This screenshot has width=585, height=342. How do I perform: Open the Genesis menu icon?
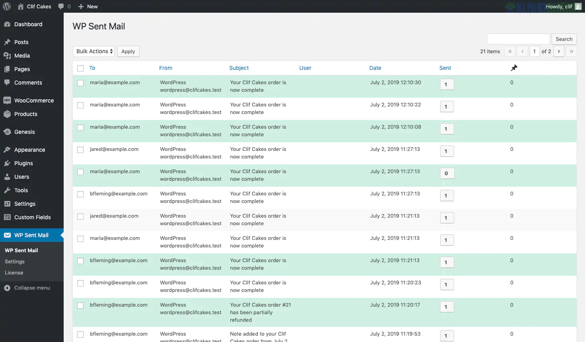coord(8,131)
